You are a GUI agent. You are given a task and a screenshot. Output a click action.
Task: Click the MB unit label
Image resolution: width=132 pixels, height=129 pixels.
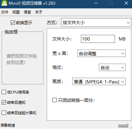[122, 39]
